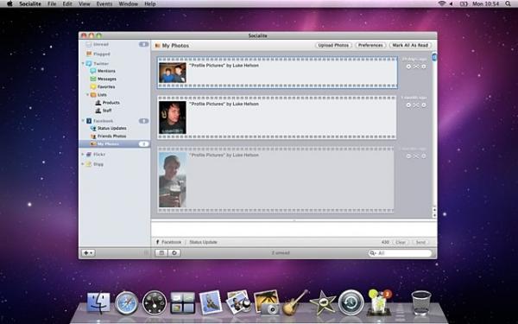Click third album's left action icon

408,156
